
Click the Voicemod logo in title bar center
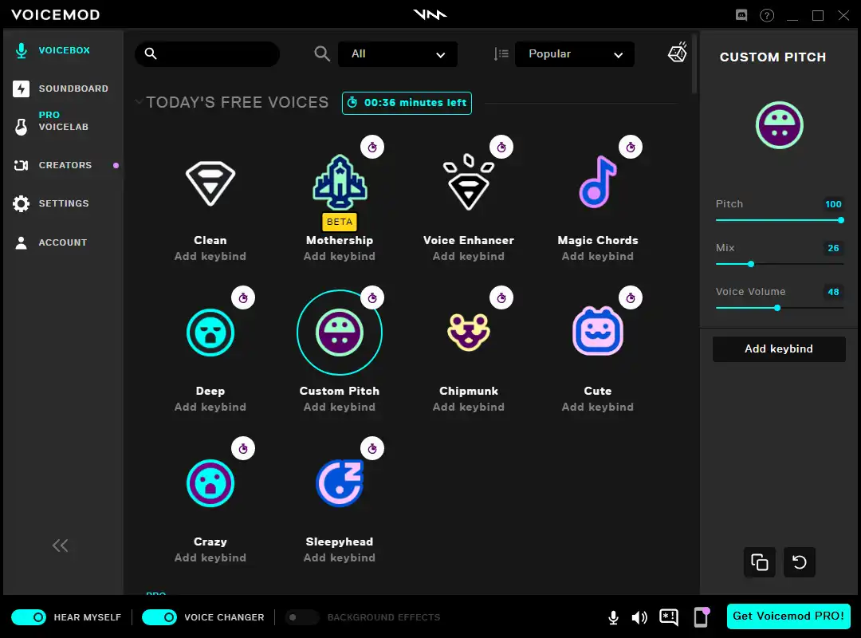pyautogui.click(x=430, y=15)
